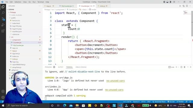Open editor More Actions ellipsis

(190, 6)
